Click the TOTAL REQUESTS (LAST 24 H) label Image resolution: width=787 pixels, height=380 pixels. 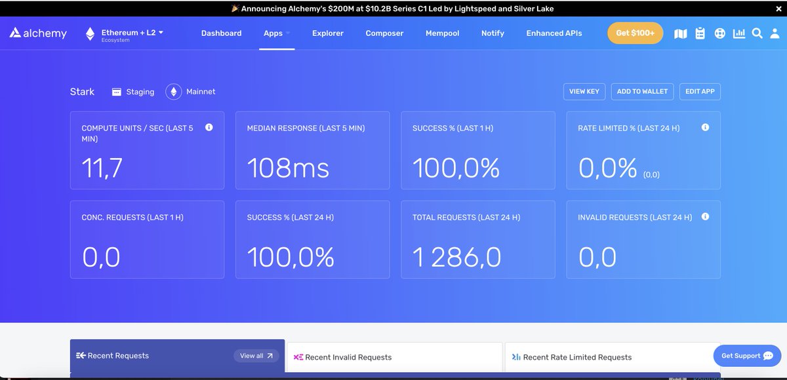pyautogui.click(x=466, y=217)
